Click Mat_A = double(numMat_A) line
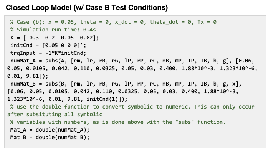276x148 pixels. click(x=50, y=130)
